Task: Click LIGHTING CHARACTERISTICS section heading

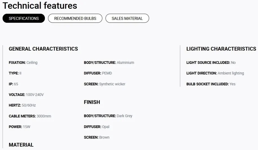Action: coord(221,49)
